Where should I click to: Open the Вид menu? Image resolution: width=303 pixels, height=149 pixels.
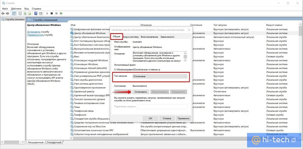pos(26,9)
